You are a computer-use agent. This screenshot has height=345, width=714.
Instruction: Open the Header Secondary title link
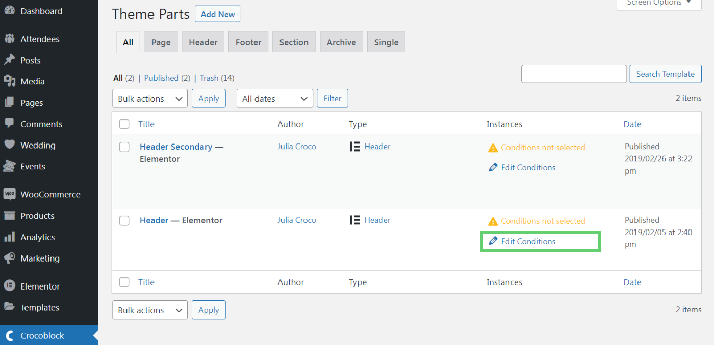[x=176, y=147]
